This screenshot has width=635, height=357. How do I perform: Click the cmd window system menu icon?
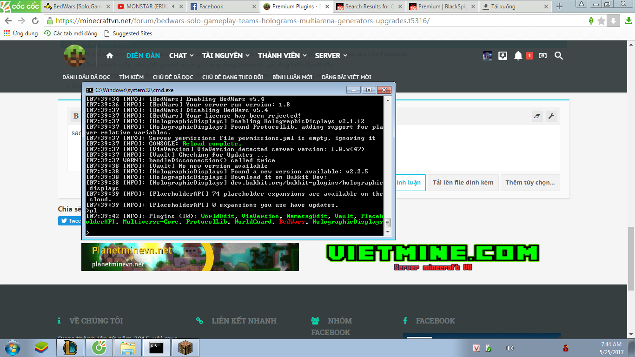[89, 90]
